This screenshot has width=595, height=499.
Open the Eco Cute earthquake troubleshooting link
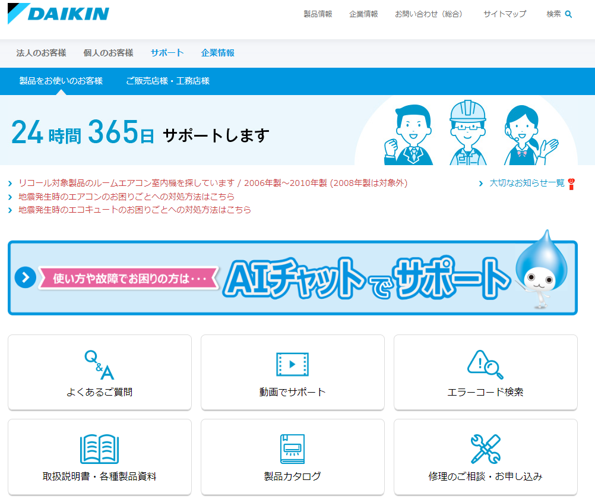coord(134,210)
